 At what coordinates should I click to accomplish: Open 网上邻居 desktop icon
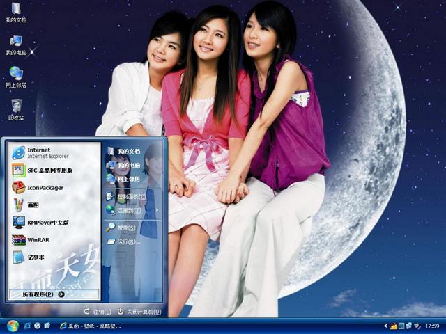[x=16, y=77]
